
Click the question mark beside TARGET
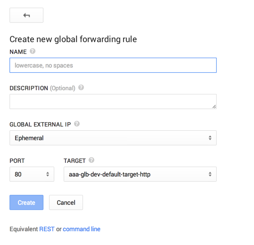[91, 160]
